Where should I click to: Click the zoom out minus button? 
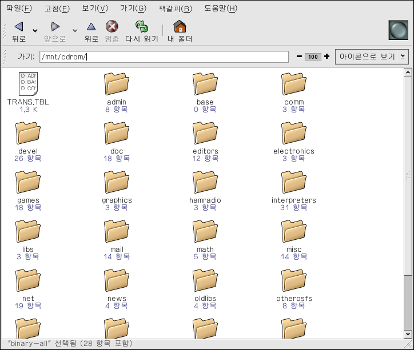pos(299,57)
